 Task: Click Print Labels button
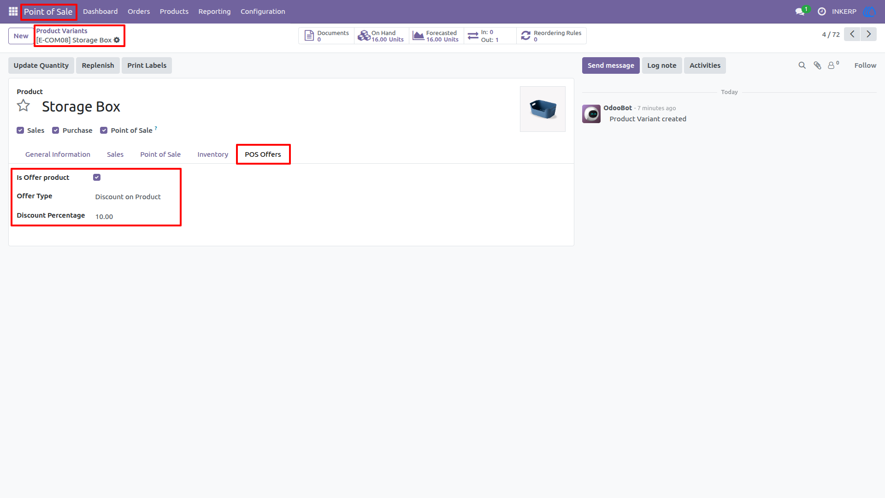[x=147, y=65]
